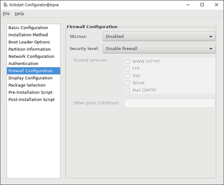
Task: Go to Display Configuration section
Action: click(x=33, y=78)
